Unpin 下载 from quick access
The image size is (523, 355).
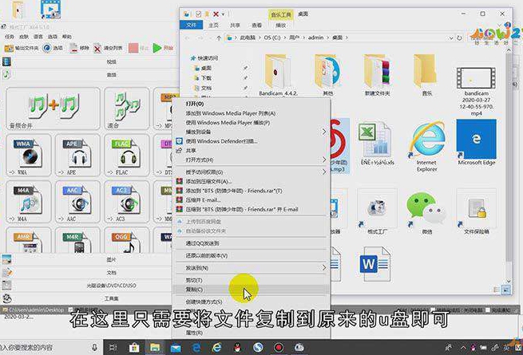point(245,78)
